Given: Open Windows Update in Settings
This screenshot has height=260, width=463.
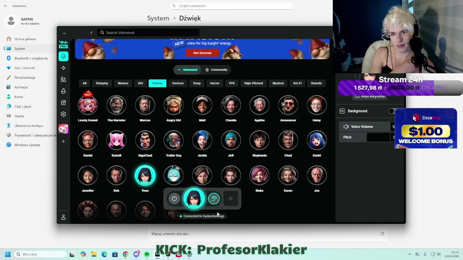Looking at the screenshot, I should click(x=27, y=145).
